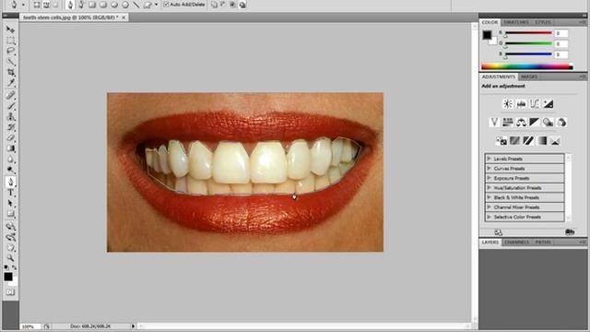This screenshot has width=590, height=332.
Task: Select the Magic Wand tool
Action: pos(10,62)
